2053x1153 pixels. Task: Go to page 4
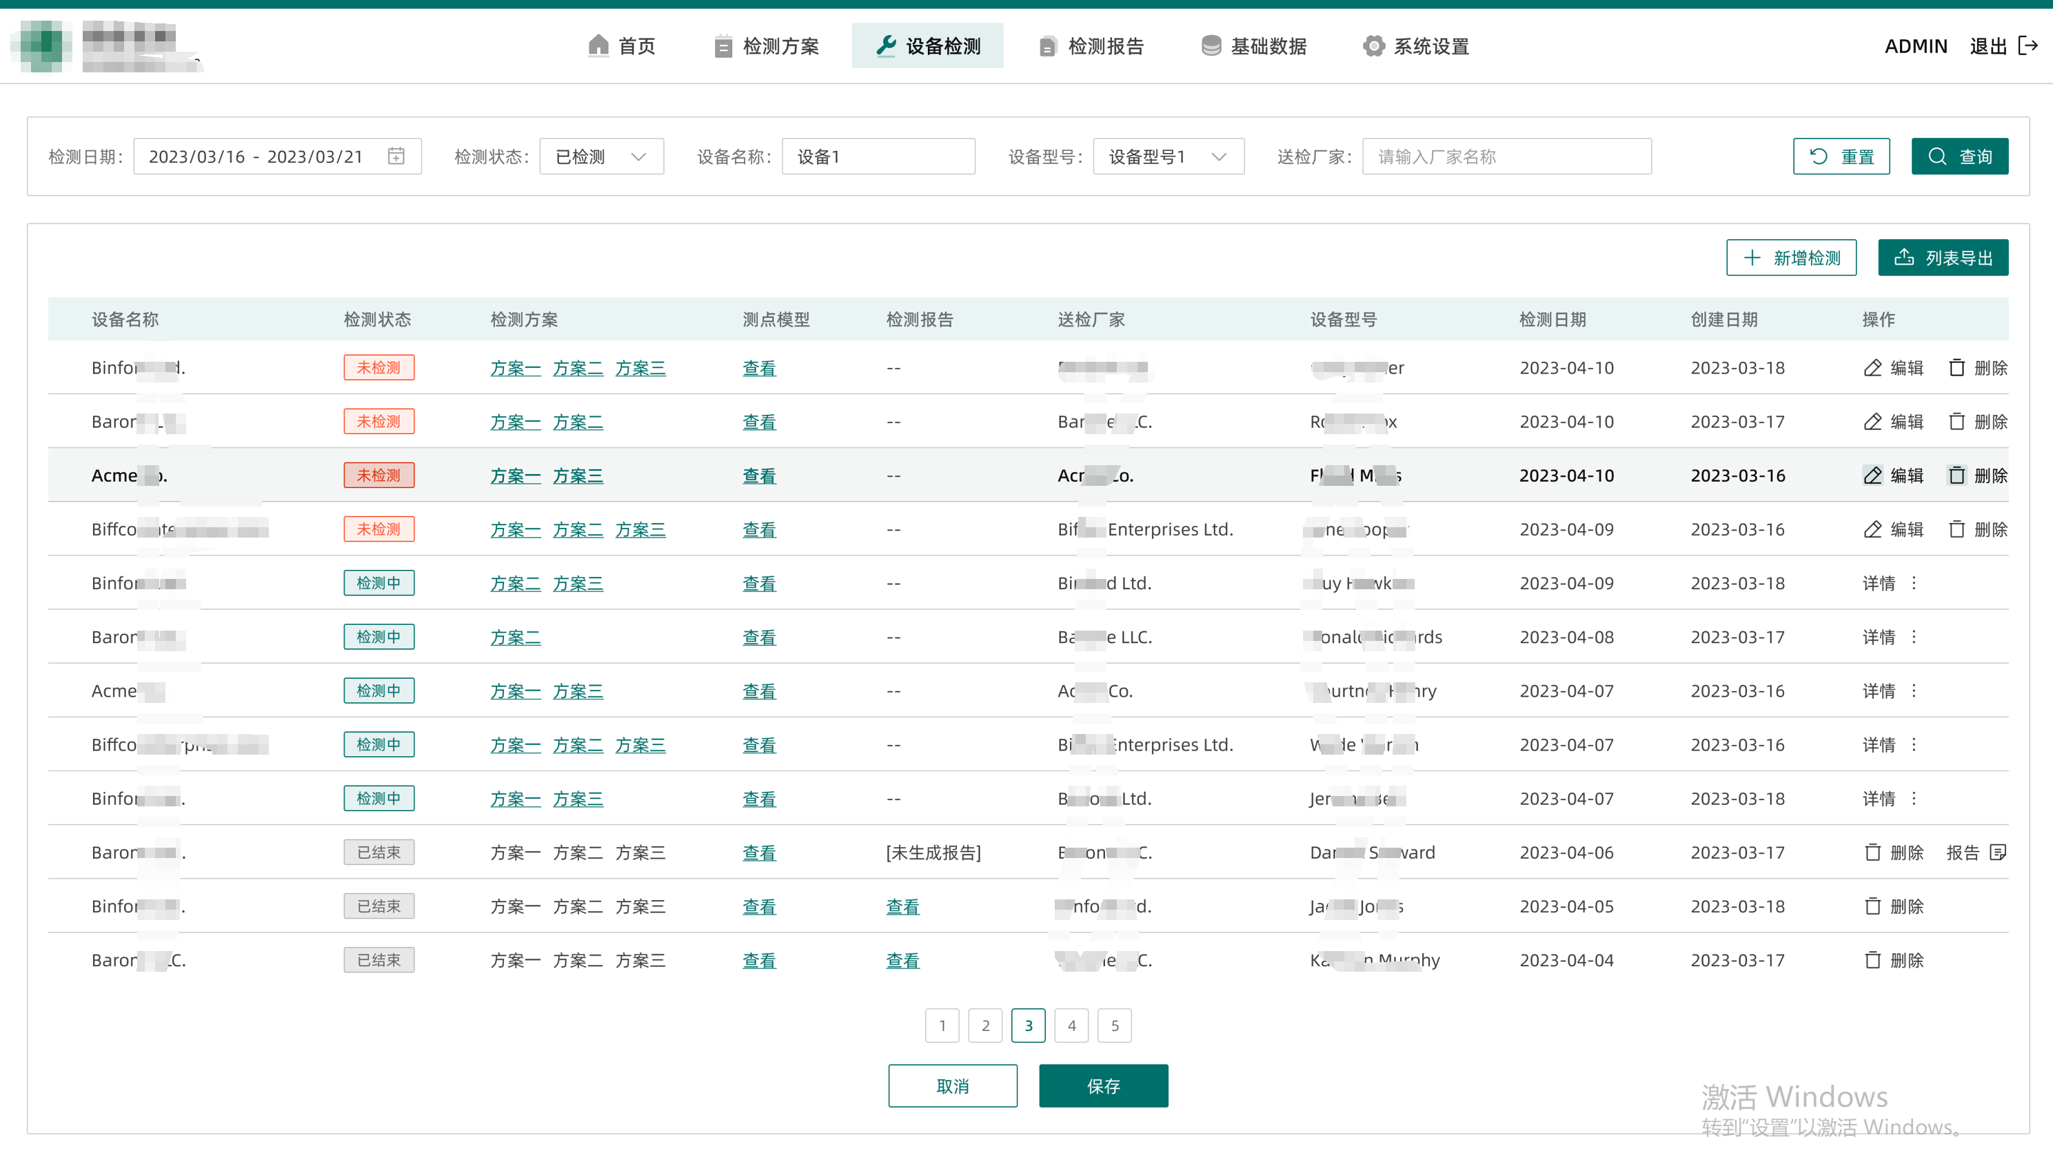click(x=1071, y=1026)
